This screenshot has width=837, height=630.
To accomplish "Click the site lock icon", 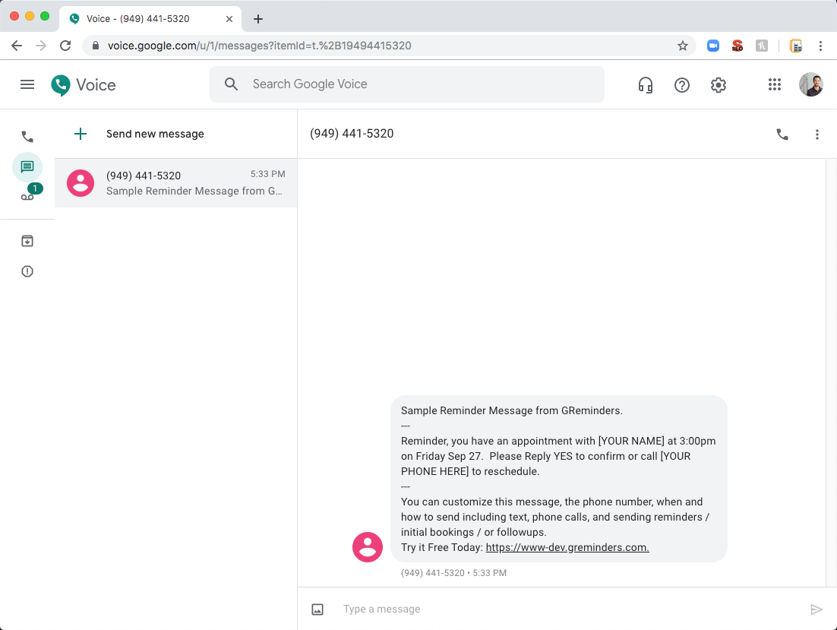I will pyautogui.click(x=96, y=46).
